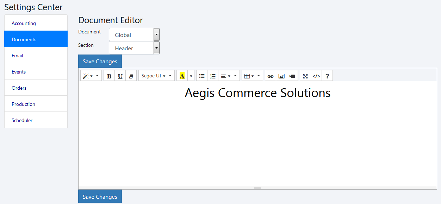Open the editor help question mark
The height and width of the screenshot is (204, 441).
click(x=327, y=76)
